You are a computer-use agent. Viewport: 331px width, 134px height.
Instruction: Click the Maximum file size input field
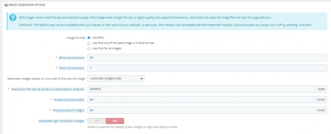[x=202, y=89]
